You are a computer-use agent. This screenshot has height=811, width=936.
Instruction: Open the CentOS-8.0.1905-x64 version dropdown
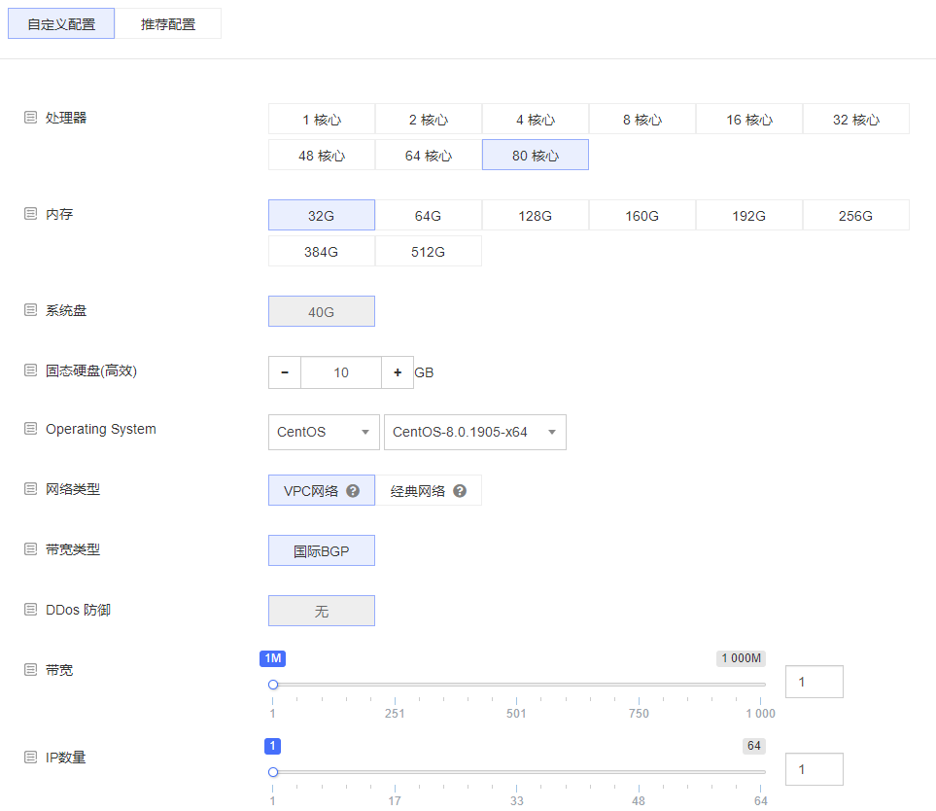click(x=474, y=432)
